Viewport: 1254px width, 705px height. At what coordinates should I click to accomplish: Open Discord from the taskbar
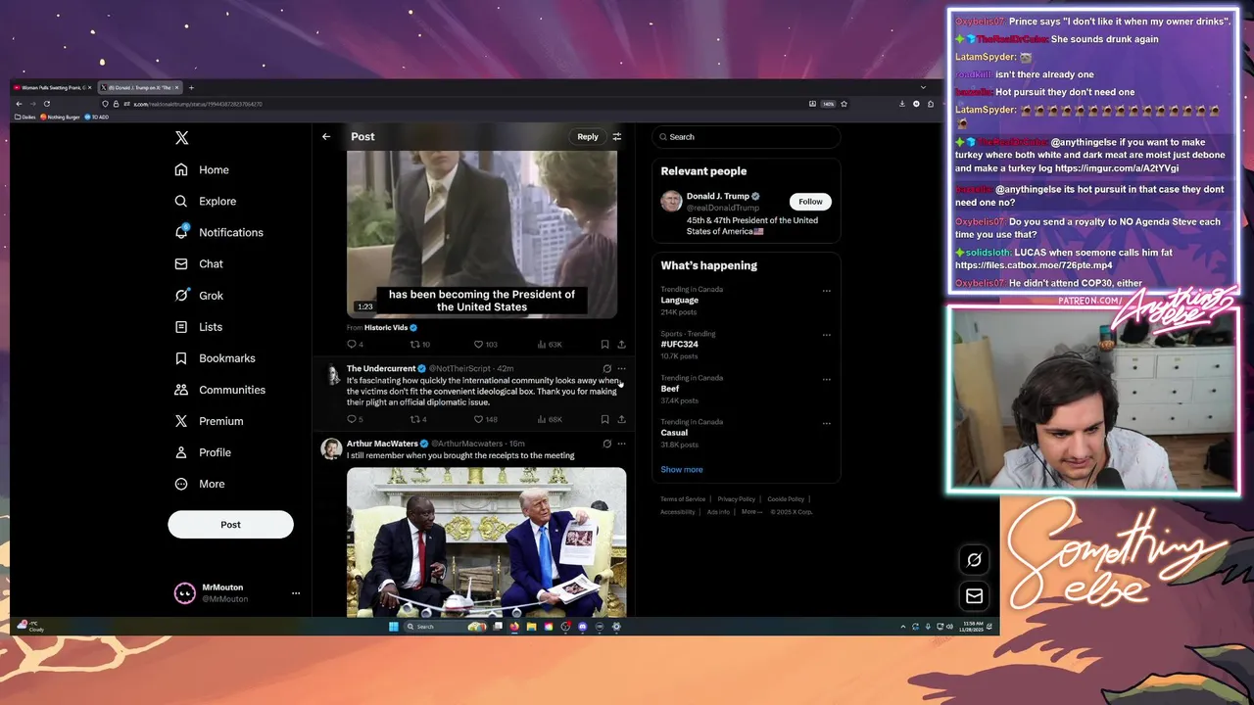click(582, 627)
